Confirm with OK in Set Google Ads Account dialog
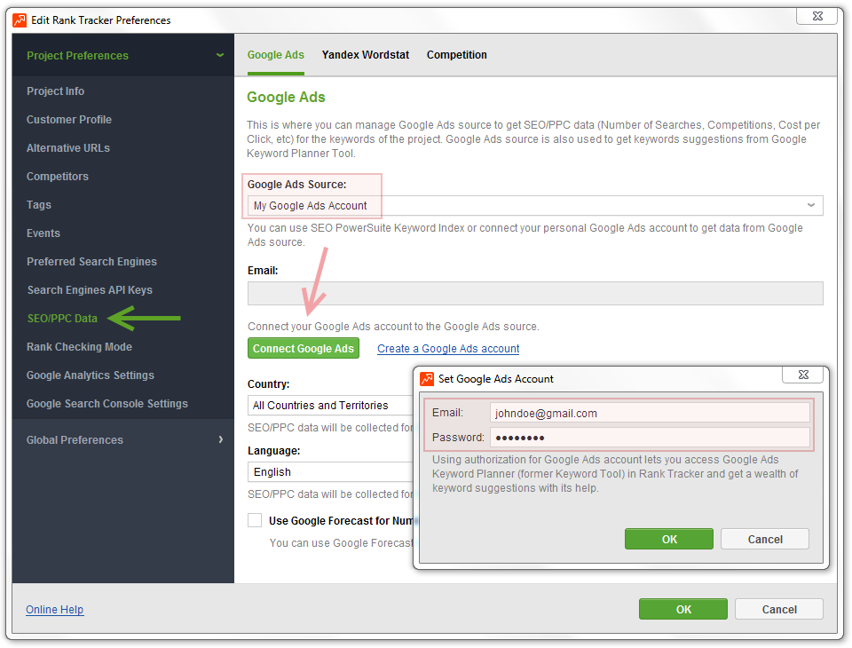 tap(669, 540)
